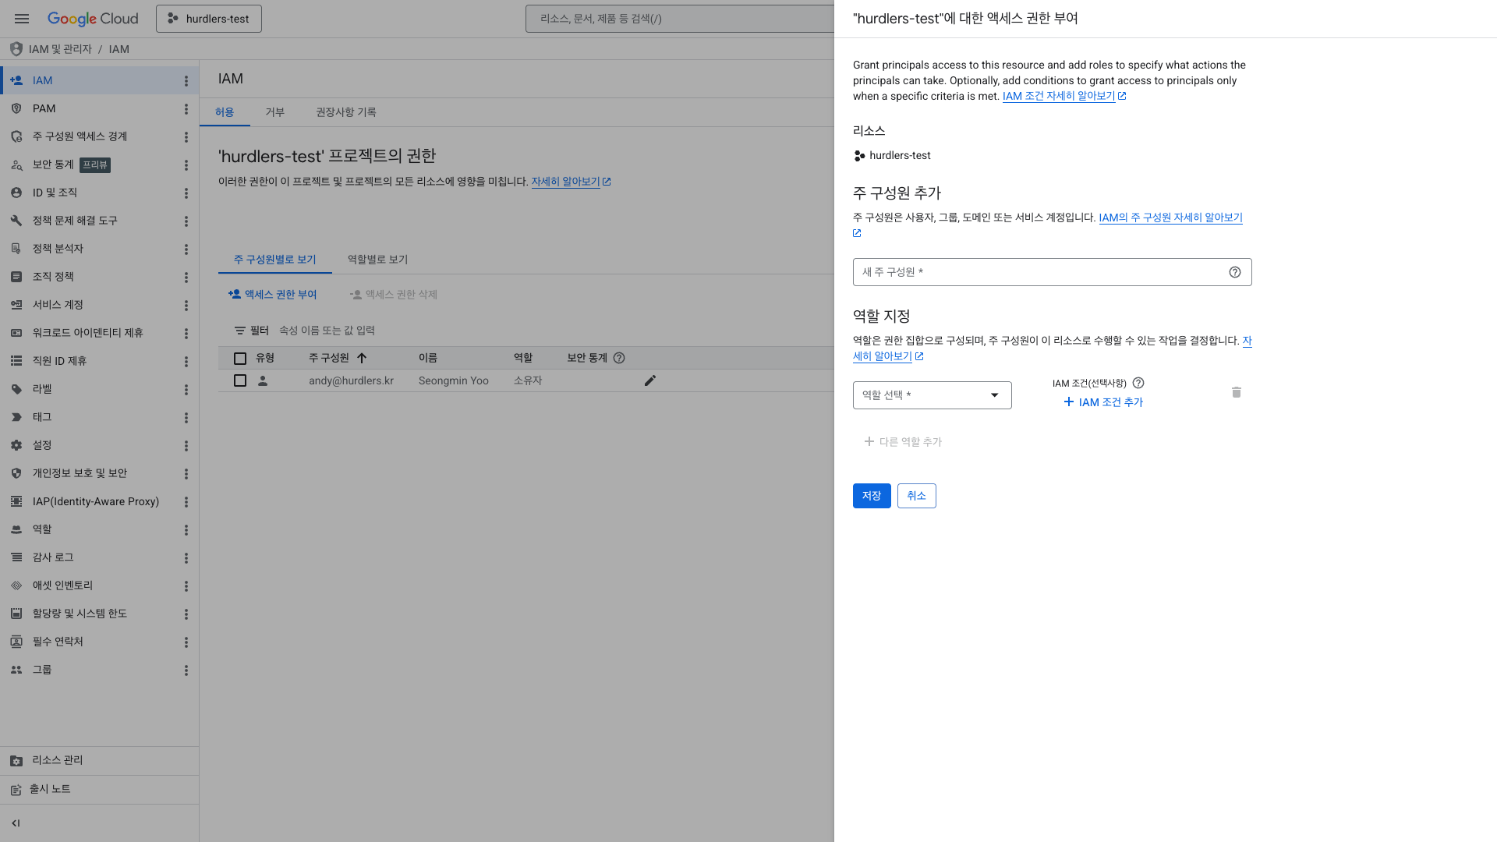Click the 직원 ID 제휴 list icon
Viewport: 1497px width, 842px height.
coord(16,361)
